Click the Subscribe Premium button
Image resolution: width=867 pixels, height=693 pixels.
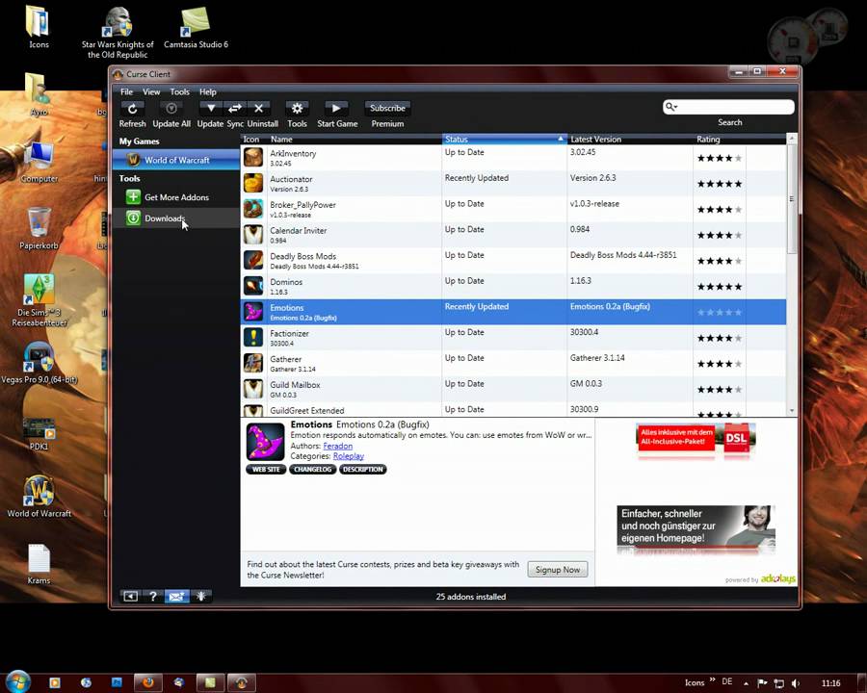tap(387, 109)
